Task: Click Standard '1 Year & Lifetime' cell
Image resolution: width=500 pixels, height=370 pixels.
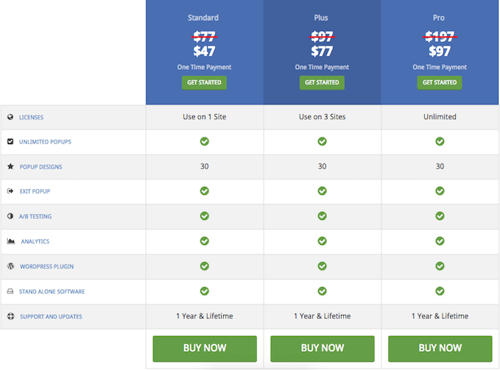Action: [205, 316]
